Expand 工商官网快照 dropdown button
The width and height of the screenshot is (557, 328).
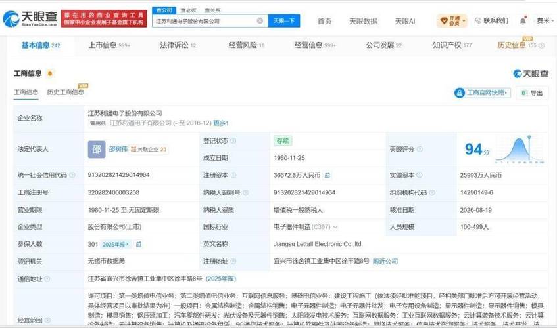483,92
